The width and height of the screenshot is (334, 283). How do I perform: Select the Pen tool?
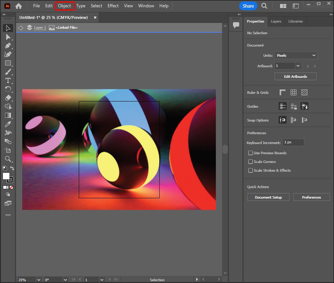[8, 45]
